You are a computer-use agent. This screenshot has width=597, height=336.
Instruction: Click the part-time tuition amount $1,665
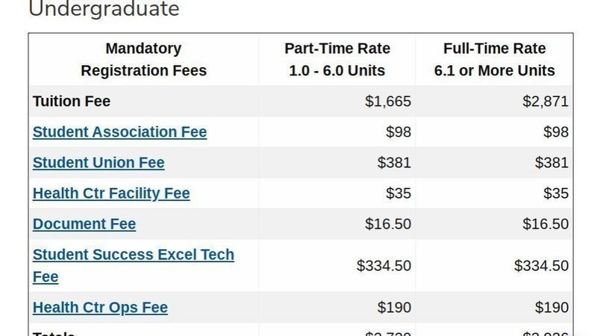pos(388,102)
